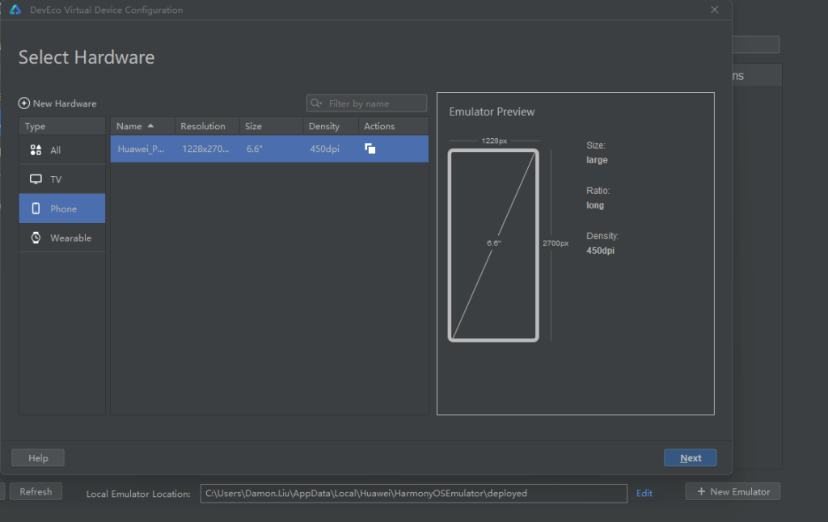
Task: Click the Actions column header
Action: coord(394,126)
